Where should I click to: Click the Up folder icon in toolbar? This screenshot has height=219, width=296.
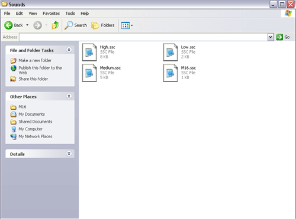[x=55, y=25]
